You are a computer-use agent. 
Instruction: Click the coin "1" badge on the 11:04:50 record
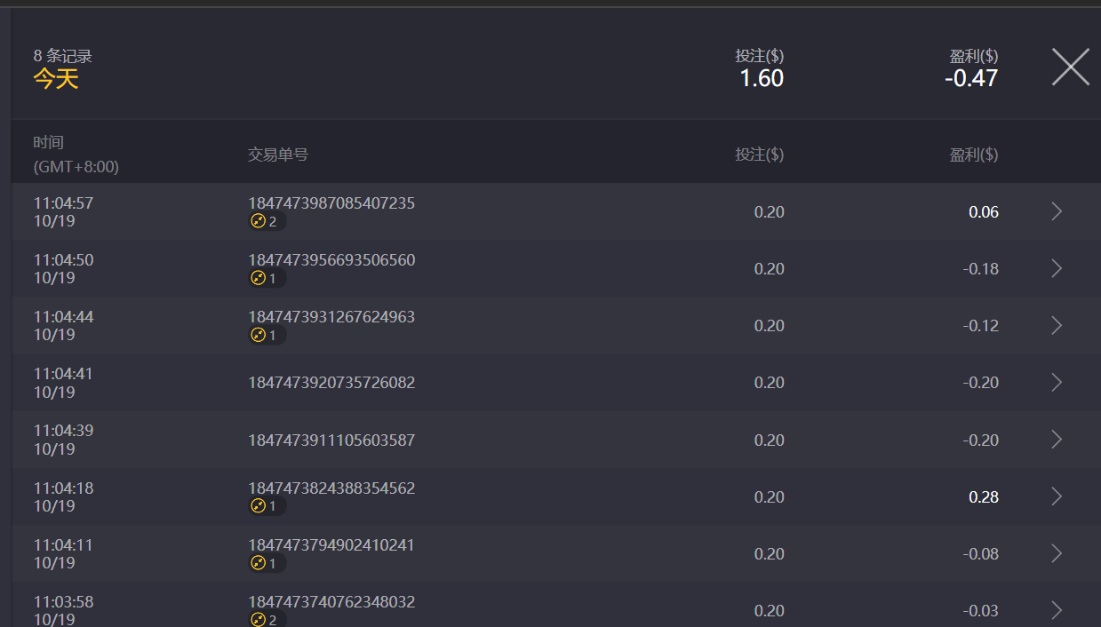point(267,278)
